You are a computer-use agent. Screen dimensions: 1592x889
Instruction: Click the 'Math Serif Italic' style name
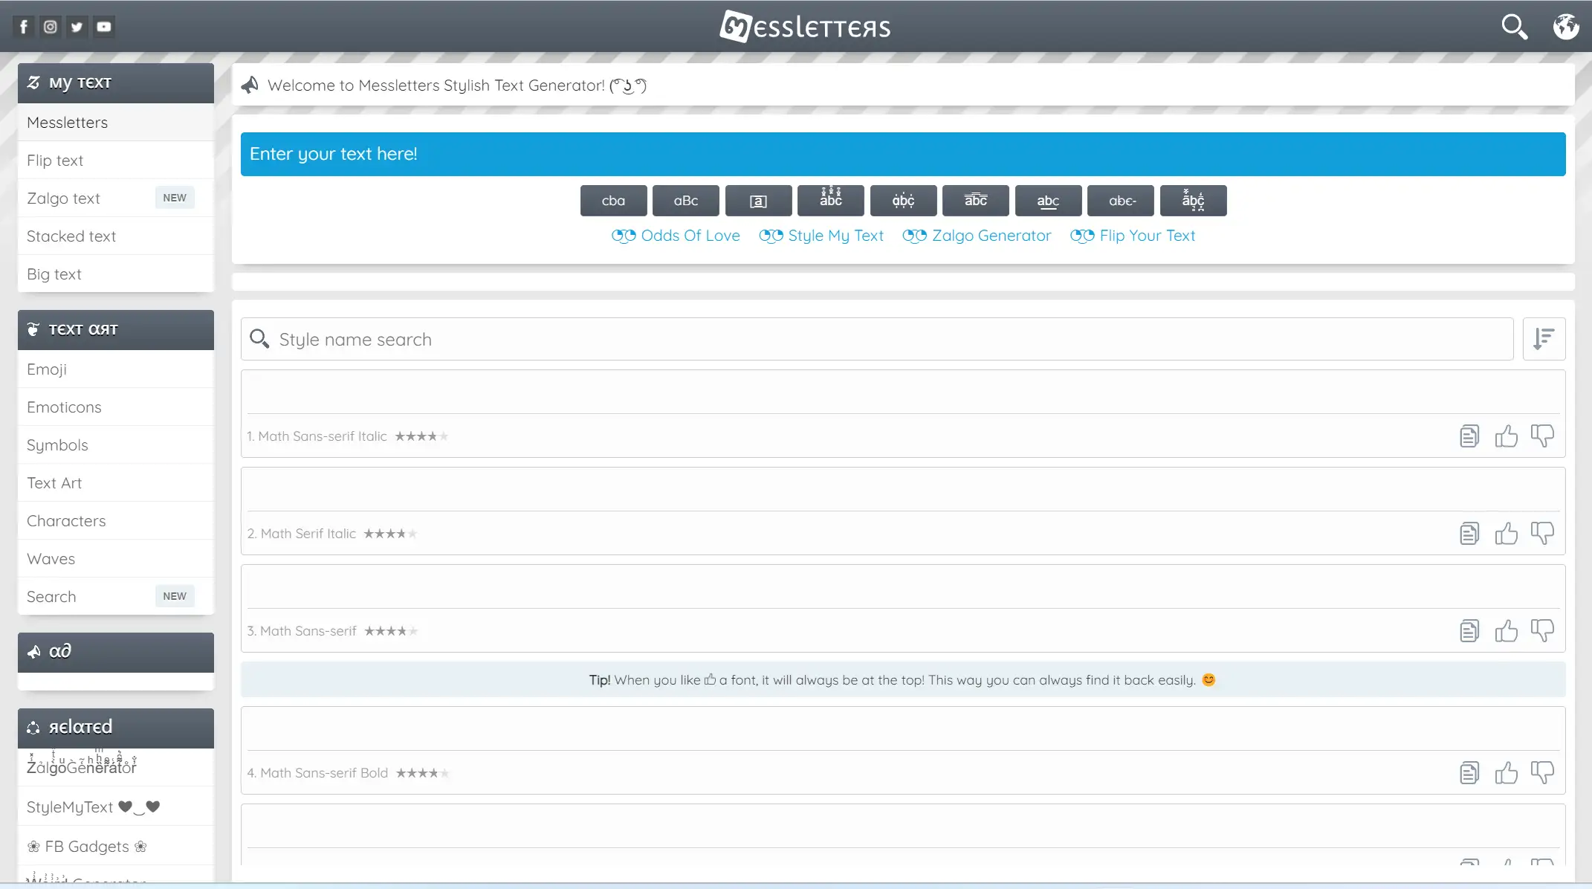pyautogui.click(x=308, y=534)
